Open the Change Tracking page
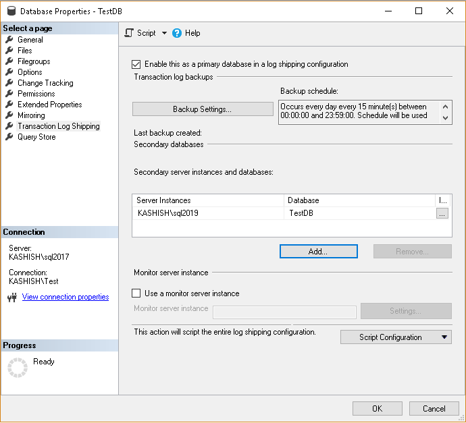Screen dimensions: 466x423 pos(45,83)
